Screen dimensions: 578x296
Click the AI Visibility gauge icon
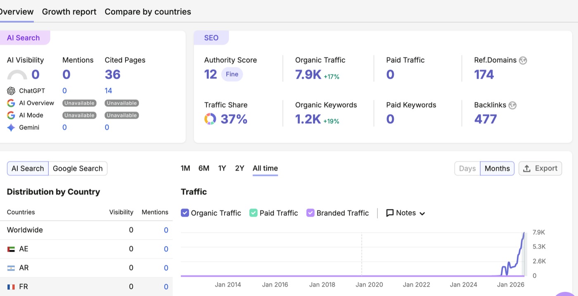pyautogui.click(x=17, y=75)
